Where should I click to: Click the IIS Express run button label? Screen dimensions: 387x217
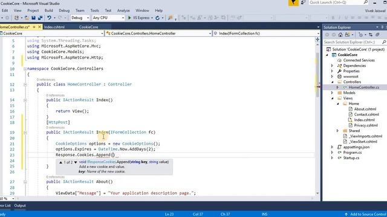pos(141,17)
